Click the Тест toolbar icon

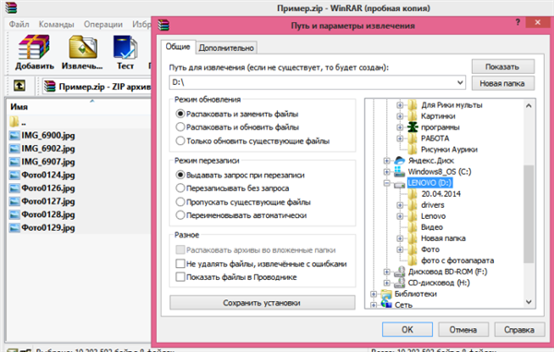point(125,47)
